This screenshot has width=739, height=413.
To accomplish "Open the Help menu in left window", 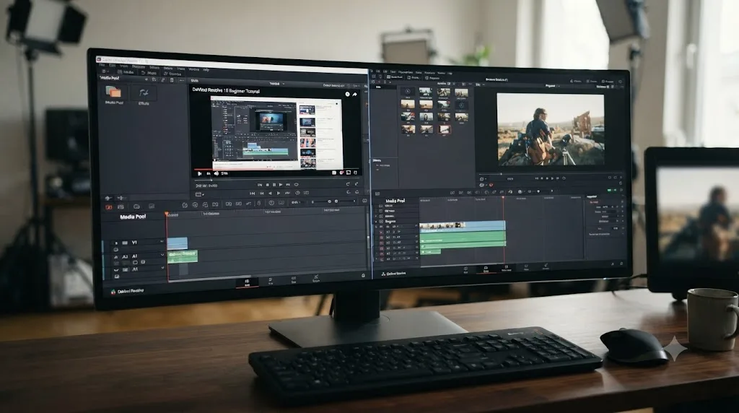I will pos(206,70).
